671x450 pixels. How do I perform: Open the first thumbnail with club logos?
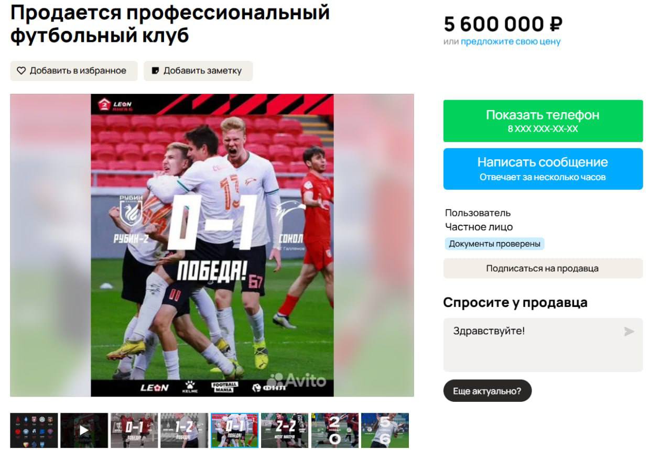[34, 431]
